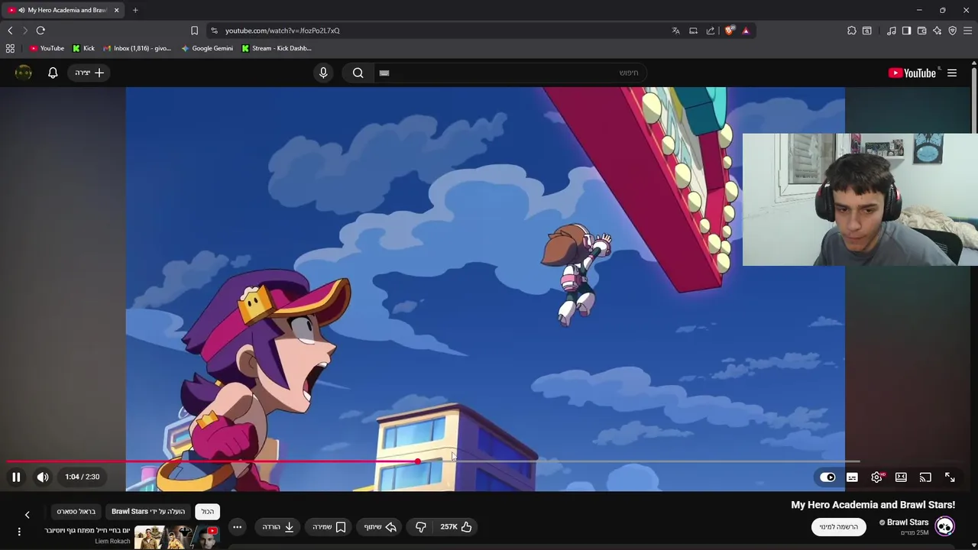The height and width of the screenshot is (550, 978).
Task: Open the Brawl Stars channel avatar
Action: click(945, 526)
